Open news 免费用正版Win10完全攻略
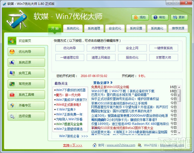 (110, 87)
